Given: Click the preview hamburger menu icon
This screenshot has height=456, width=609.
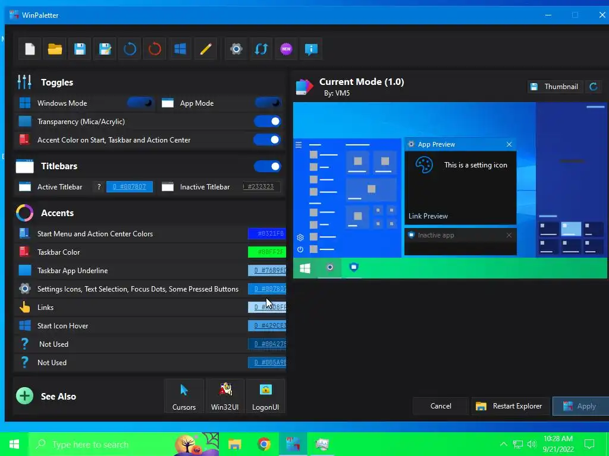Looking at the screenshot, I should point(299,145).
